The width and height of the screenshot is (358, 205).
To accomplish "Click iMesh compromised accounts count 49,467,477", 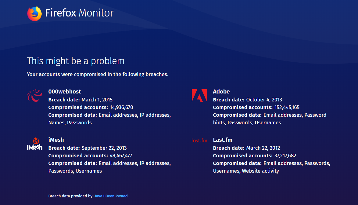I will pyautogui.click(x=121, y=156).
